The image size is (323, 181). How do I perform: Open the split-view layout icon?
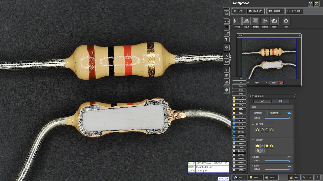(x=227, y=48)
